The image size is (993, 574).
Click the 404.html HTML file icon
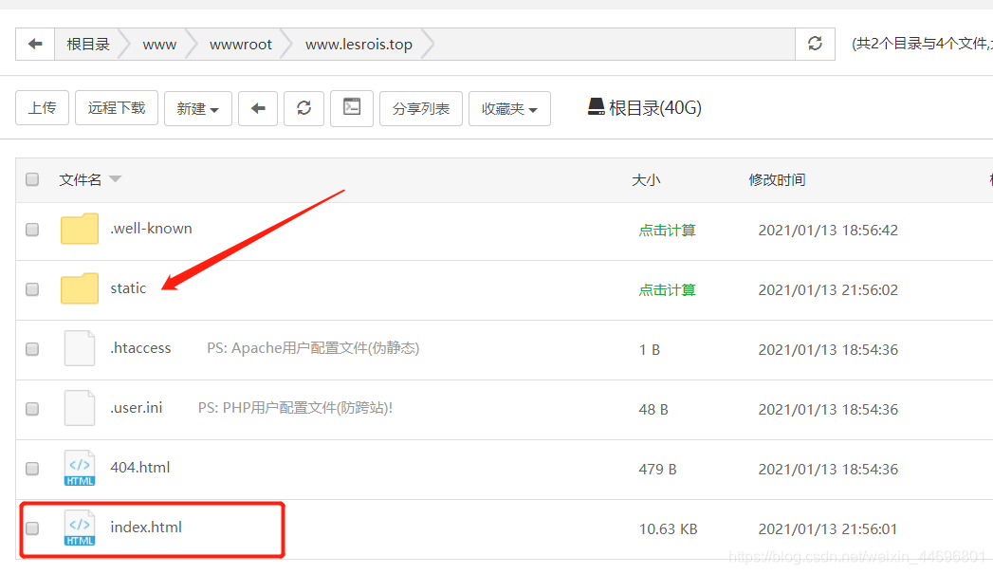click(79, 468)
